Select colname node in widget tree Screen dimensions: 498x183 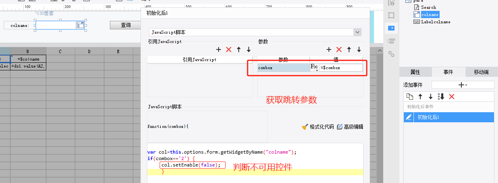click(430, 14)
